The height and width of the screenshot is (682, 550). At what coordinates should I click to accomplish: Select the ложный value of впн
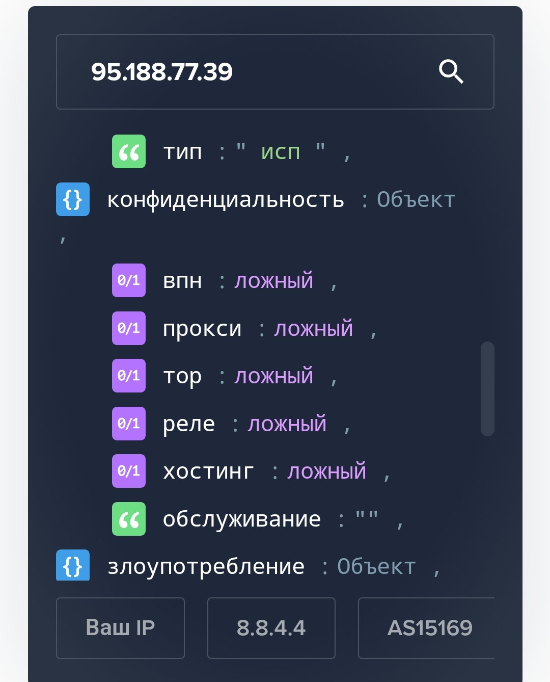(274, 281)
